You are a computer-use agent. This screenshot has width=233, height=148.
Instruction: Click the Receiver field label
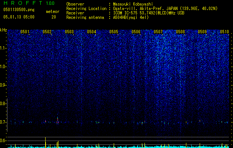click(x=75, y=13)
